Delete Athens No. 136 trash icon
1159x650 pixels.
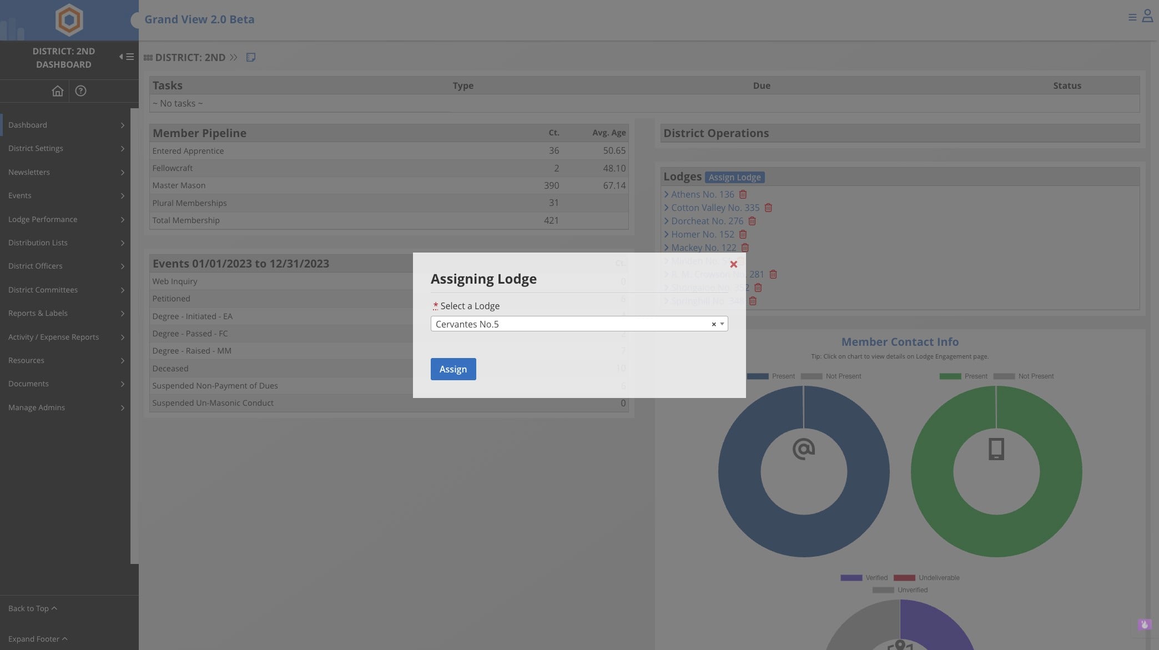click(743, 194)
